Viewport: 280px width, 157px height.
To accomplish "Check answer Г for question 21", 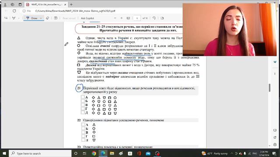I will (83, 109).
